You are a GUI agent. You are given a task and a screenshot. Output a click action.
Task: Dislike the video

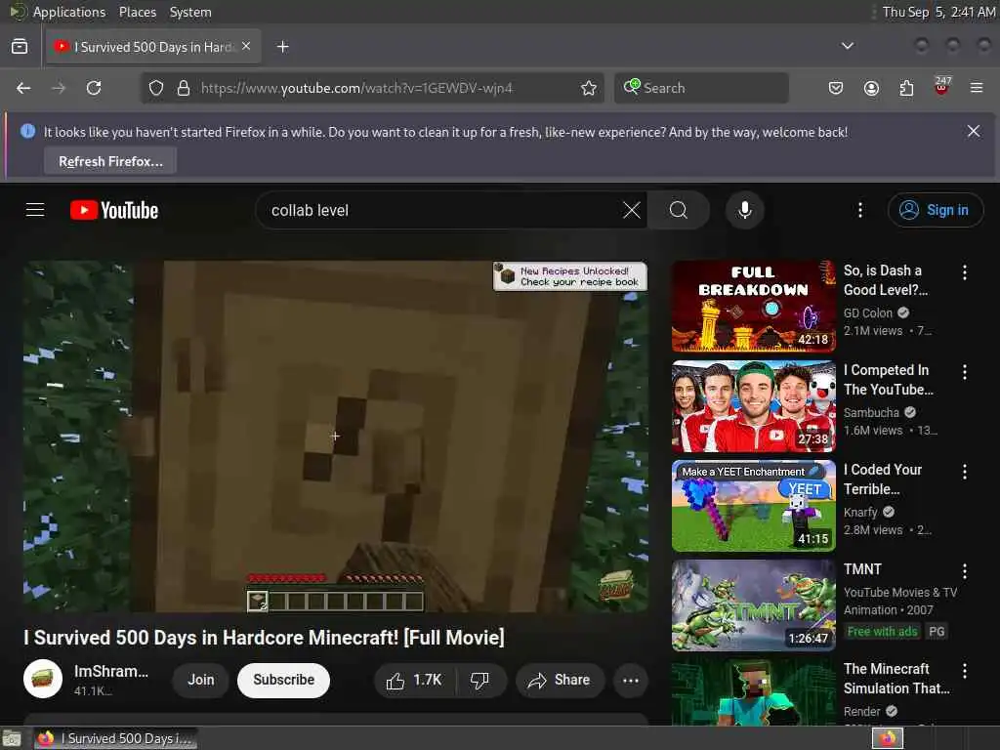pyautogui.click(x=480, y=680)
